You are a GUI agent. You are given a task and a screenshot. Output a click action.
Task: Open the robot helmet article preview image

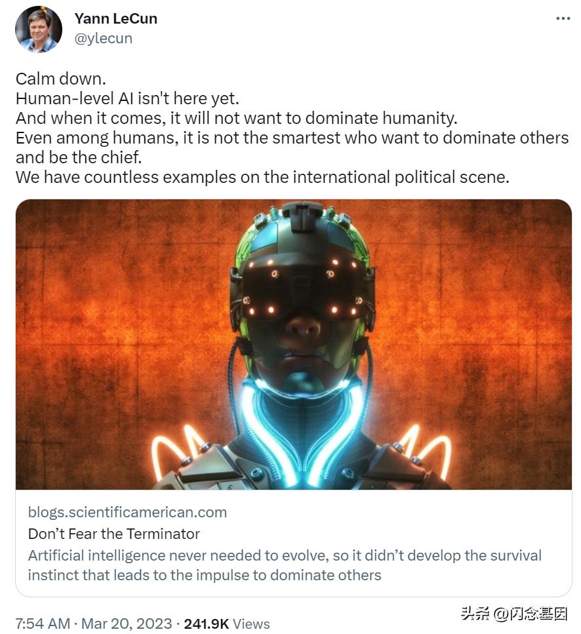293,344
